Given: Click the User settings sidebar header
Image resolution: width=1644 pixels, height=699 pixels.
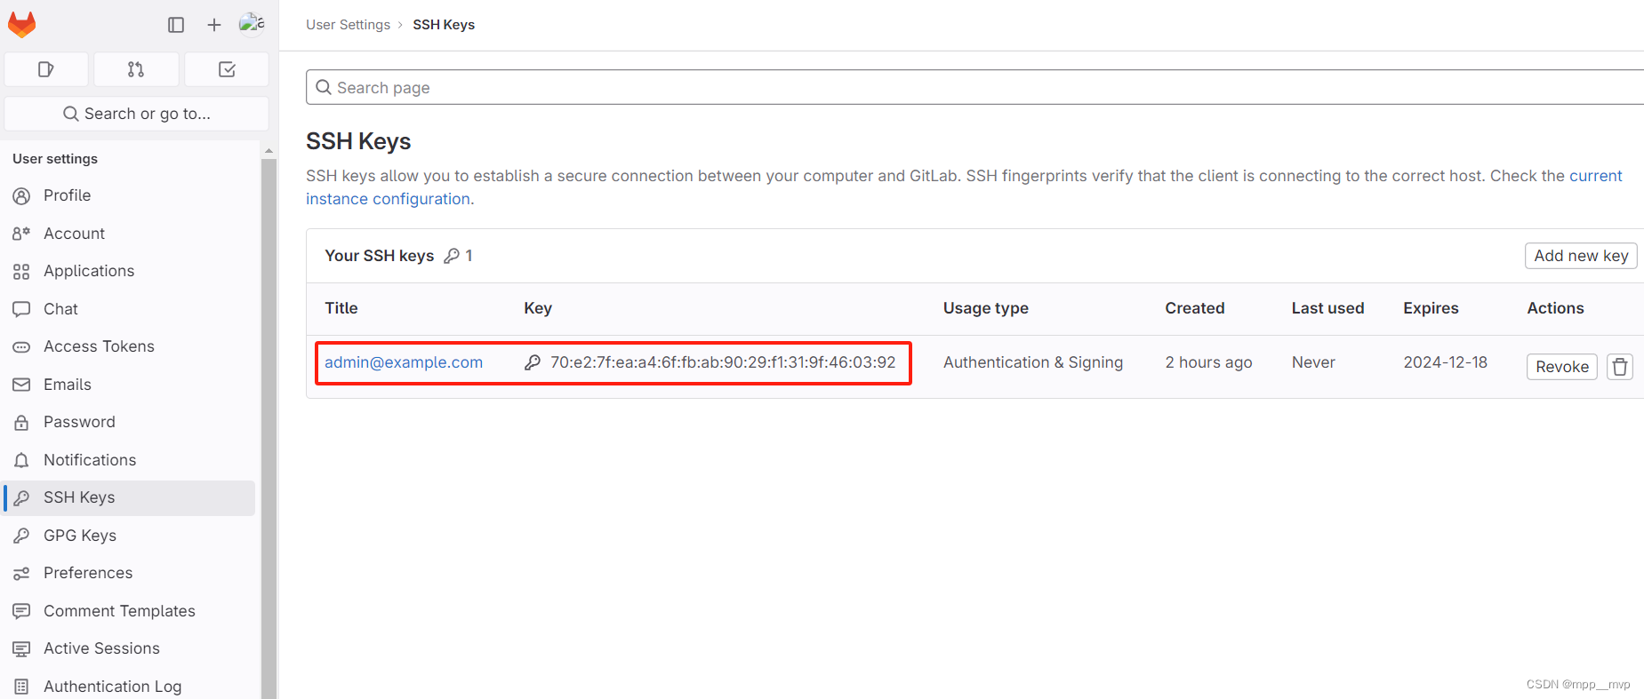Looking at the screenshot, I should click(x=55, y=158).
